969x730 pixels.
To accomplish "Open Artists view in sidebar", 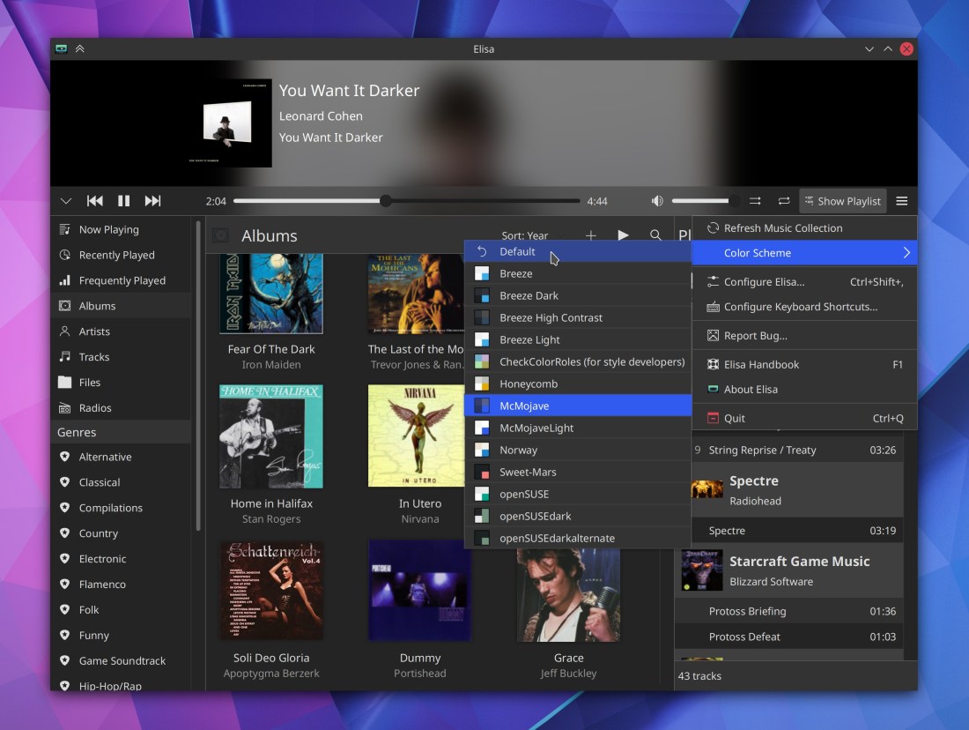I will (x=94, y=331).
